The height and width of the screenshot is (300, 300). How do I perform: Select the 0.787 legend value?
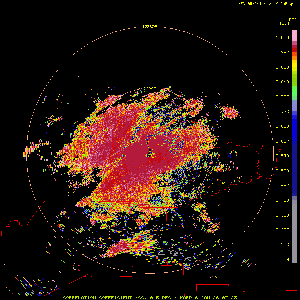[282, 97]
